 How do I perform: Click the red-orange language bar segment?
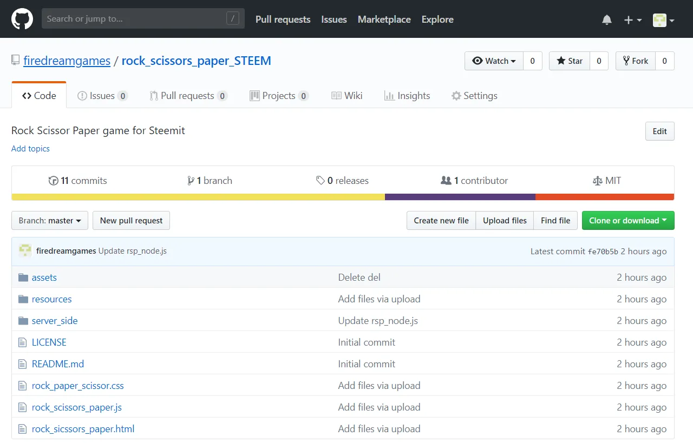[x=605, y=197]
